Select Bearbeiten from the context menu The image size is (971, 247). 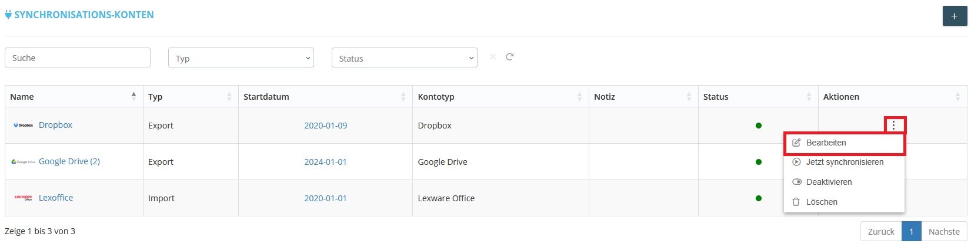point(844,143)
